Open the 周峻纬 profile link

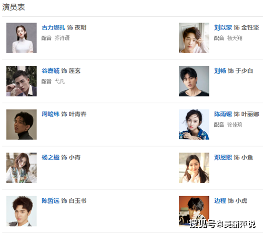(x=50, y=114)
